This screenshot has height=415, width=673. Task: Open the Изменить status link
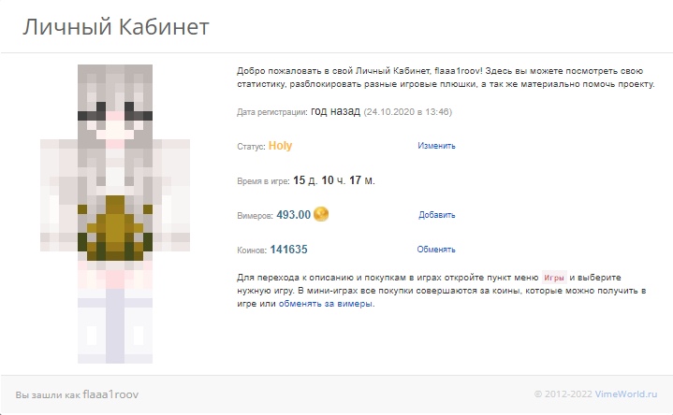pyautogui.click(x=436, y=146)
